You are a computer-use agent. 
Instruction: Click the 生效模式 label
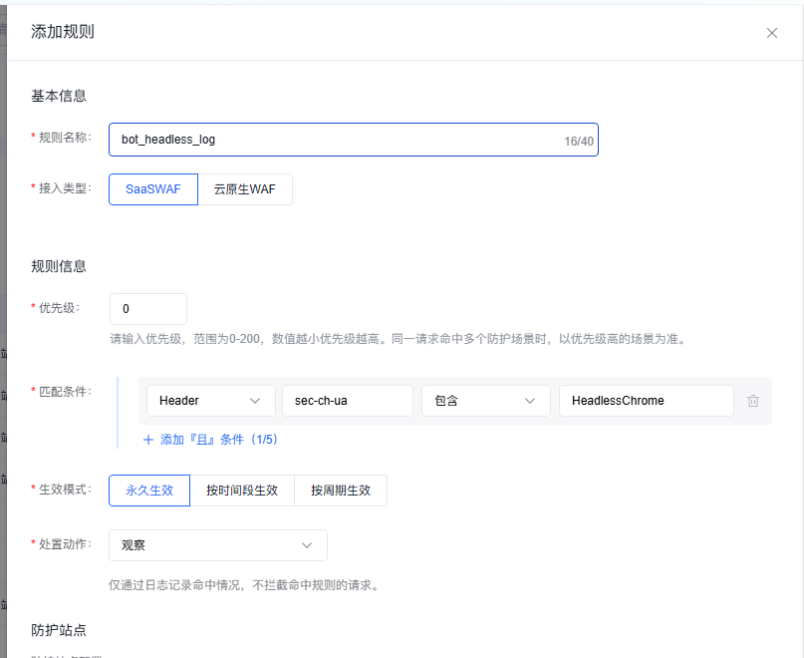pos(65,490)
